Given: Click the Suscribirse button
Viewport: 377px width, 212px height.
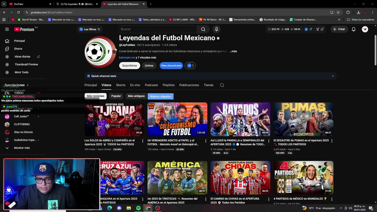Looking at the screenshot, I should pos(130,66).
